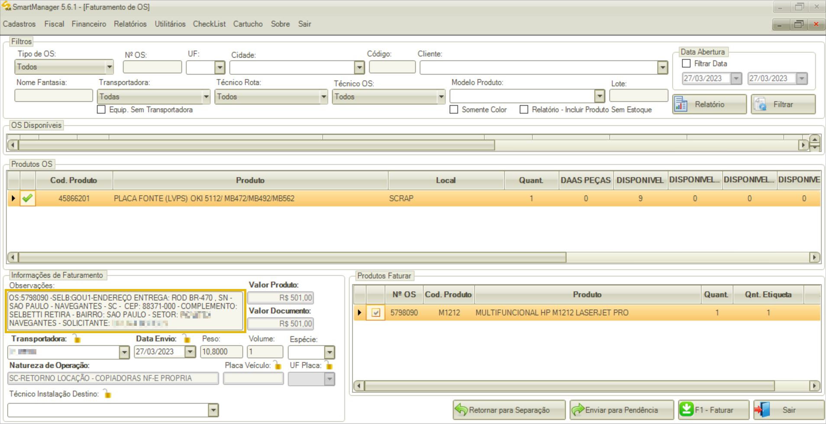Image resolution: width=826 pixels, height=424 pixels.
Task: Click the Relatório chart icon
Action: click(681, 104)
